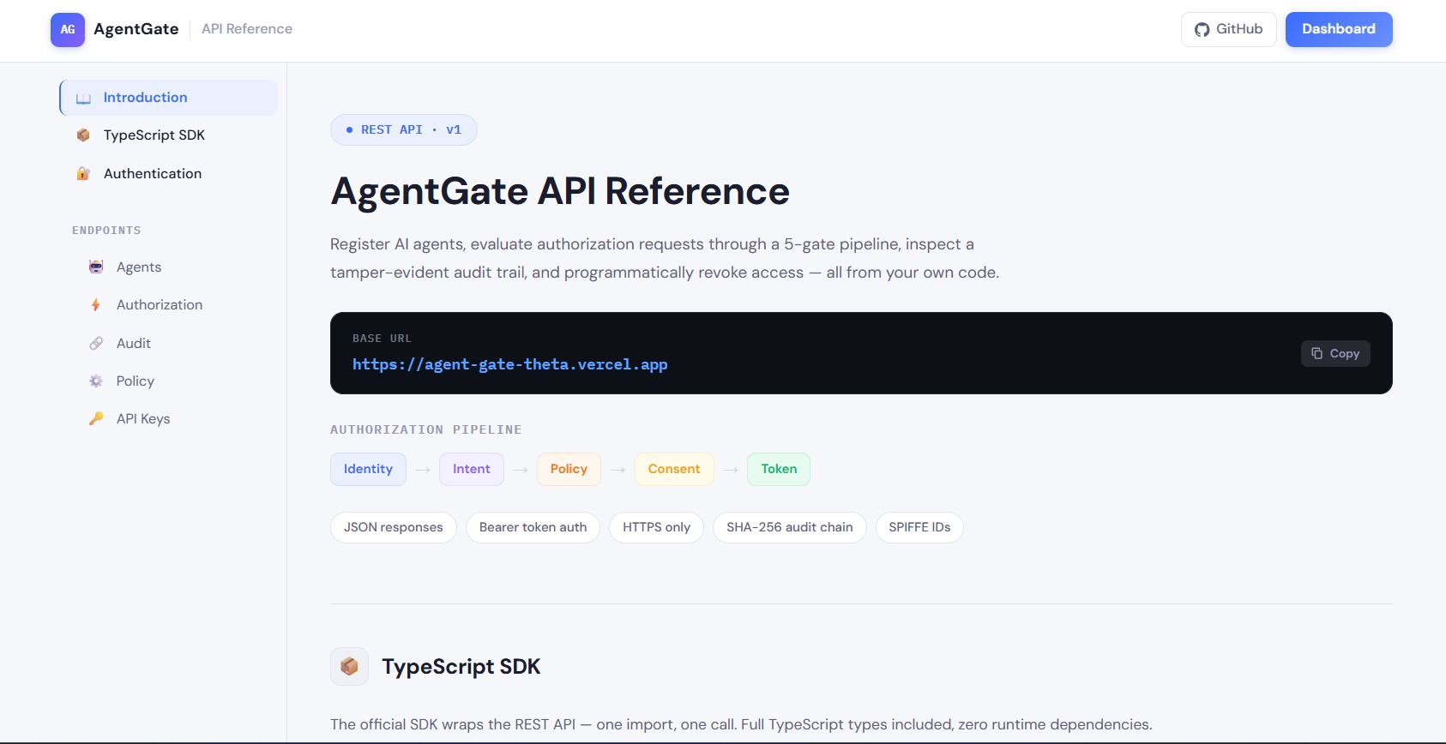Click the TypeScript SDK package icon in sidebar
This screenshot has height=744, width=1446.
pyautogui.click(x=83, y=135)
